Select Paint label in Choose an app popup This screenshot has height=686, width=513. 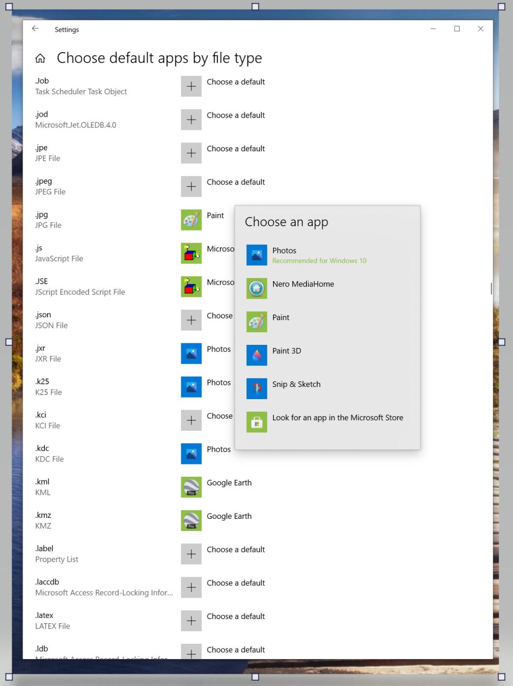coord(280,317)
